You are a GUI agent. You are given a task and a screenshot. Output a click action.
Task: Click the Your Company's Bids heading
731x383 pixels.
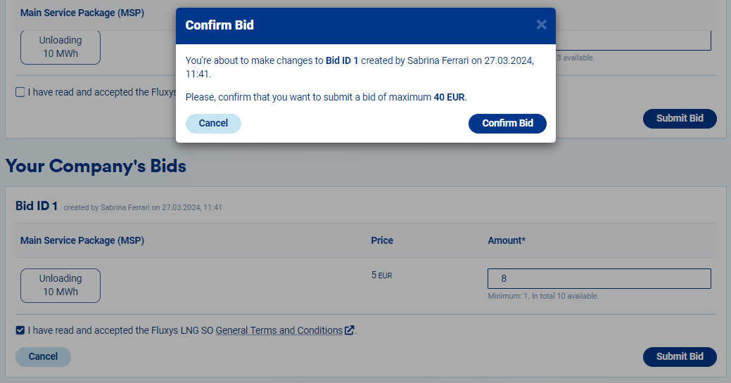pos(96,167)
